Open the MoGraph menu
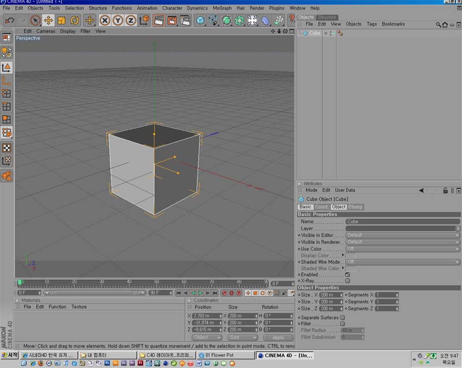Viewport: 462px width, 368px height. [222, 8]
